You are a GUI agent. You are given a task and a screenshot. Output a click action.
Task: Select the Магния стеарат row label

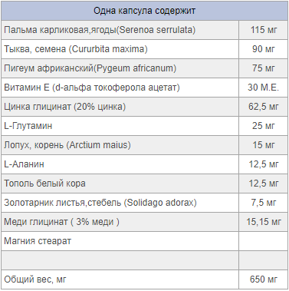[120, 241]
